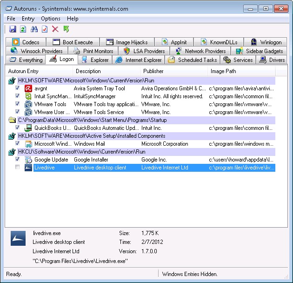The width and height of the screenshot is (293, 283).
Task: Click the Microsoft Windows Mail entry icon
Action: (x=28, y=144)
